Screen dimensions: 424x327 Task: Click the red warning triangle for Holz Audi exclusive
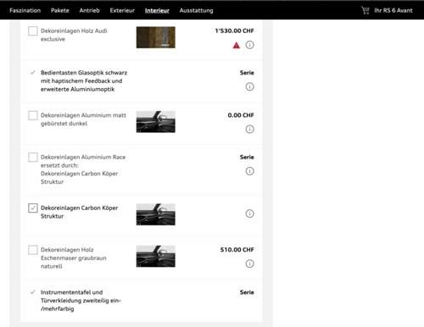pos(237,45)
